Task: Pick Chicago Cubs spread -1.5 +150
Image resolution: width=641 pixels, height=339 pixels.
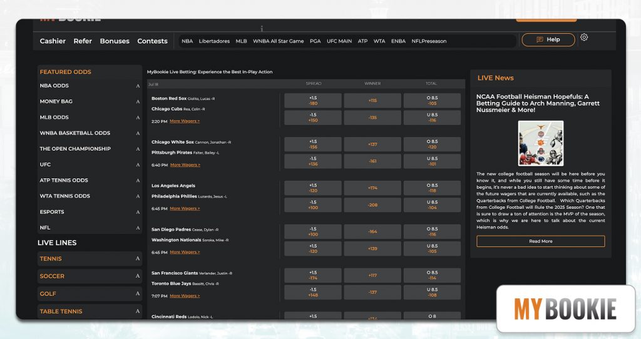Action: 313,118
